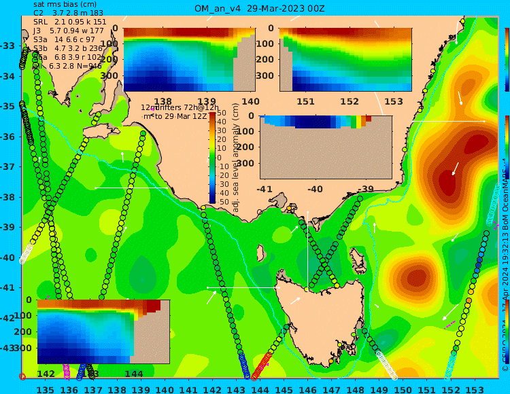Click the S3a 14 6.6 c 97 row
The height and width of the screenshot is (394, 510).
click(x=64, y=39)
